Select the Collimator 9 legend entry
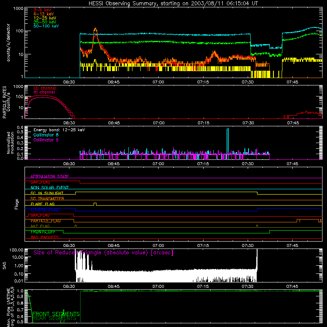Screen dimensions: 327x327 (x=46, y=140)
